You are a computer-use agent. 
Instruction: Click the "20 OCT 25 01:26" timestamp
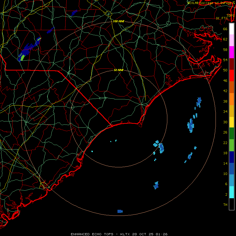(150, 234)
